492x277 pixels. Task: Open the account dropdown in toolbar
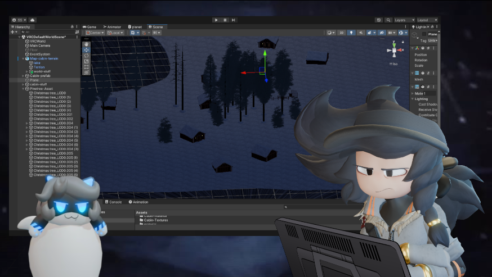tap(20, 20)
